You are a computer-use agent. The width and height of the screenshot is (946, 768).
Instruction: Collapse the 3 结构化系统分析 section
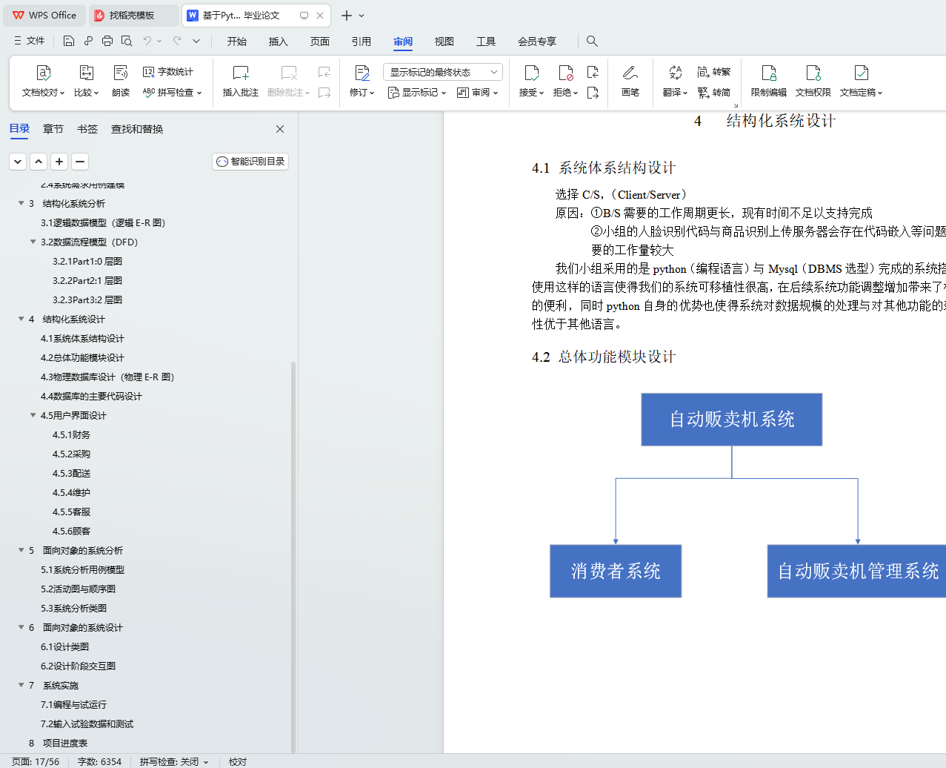21,203
